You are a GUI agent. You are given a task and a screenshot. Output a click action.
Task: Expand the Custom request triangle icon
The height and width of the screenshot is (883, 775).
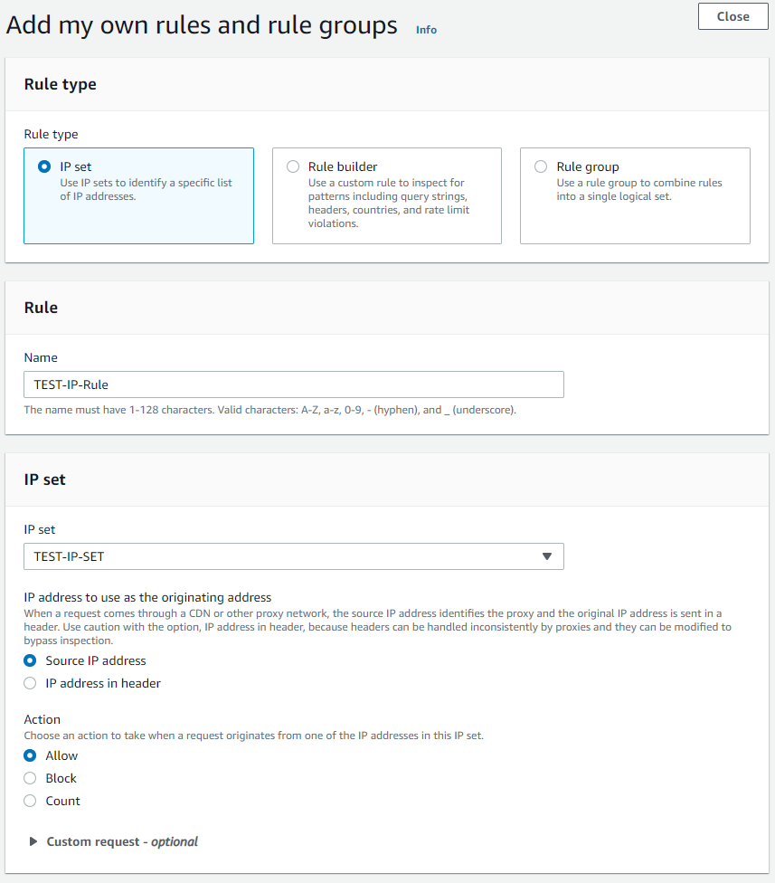point(33,842)
